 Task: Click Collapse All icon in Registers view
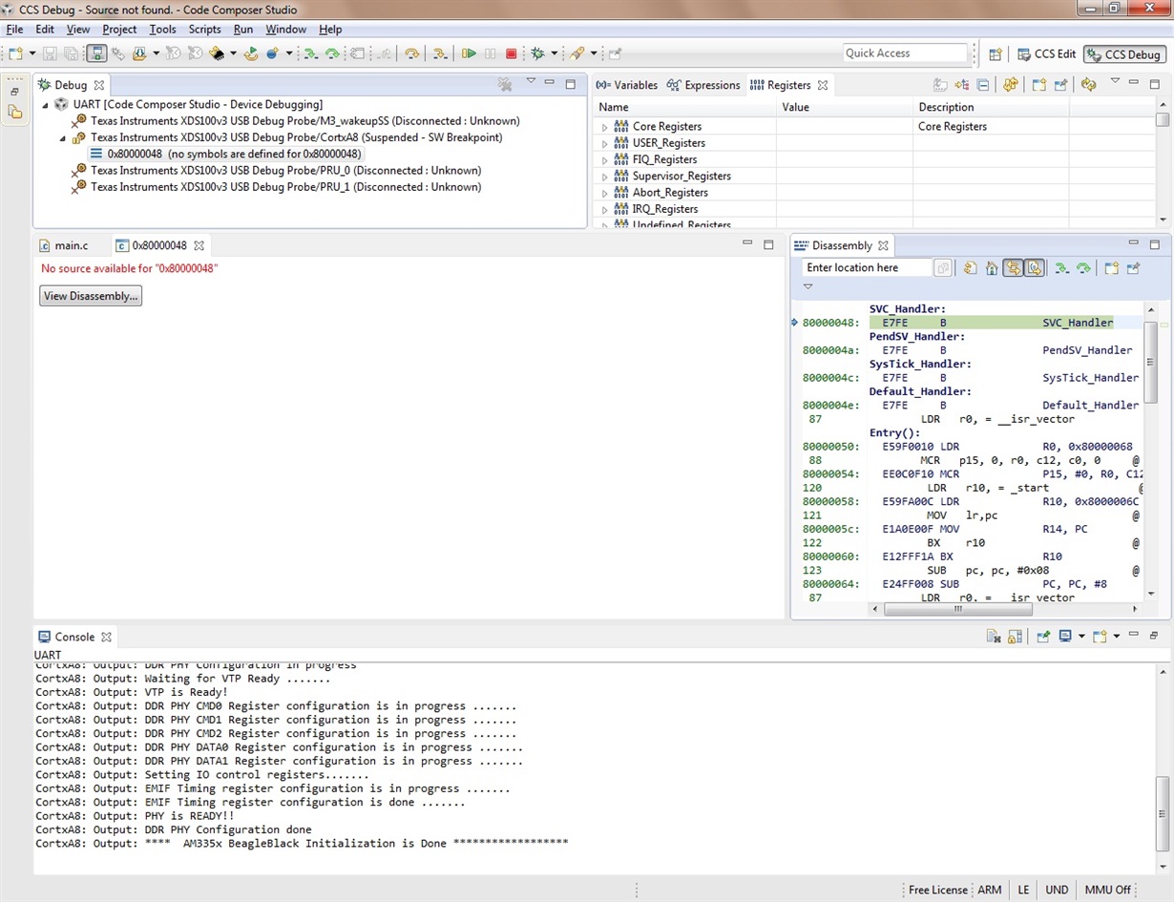coord(982,85)
